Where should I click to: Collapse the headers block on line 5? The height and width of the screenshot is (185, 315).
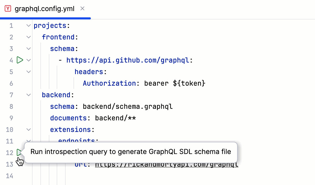click(x=28, y=71)
